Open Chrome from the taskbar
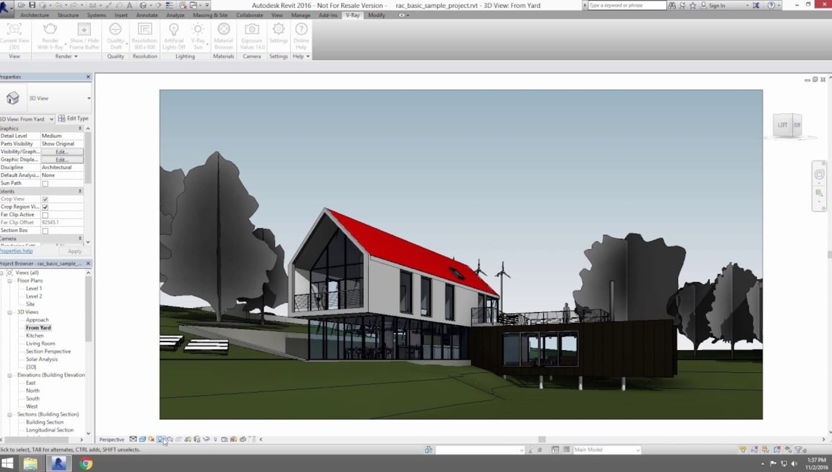Image resolution: width=832 pixels, height=472 pixels. (86, 464)
